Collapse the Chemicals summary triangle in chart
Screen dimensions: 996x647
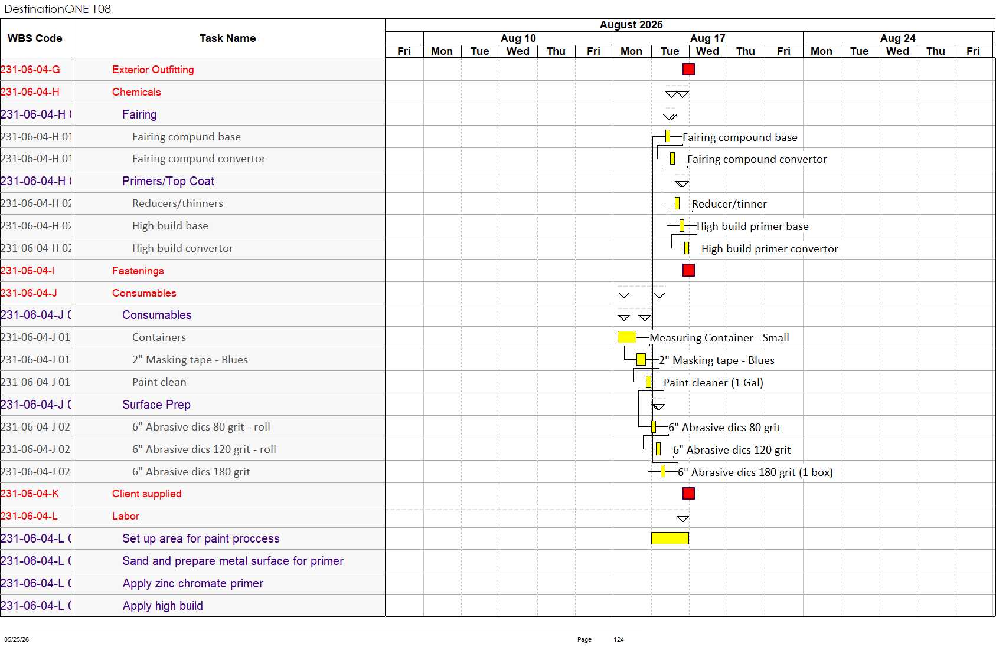tap(677, 94)
